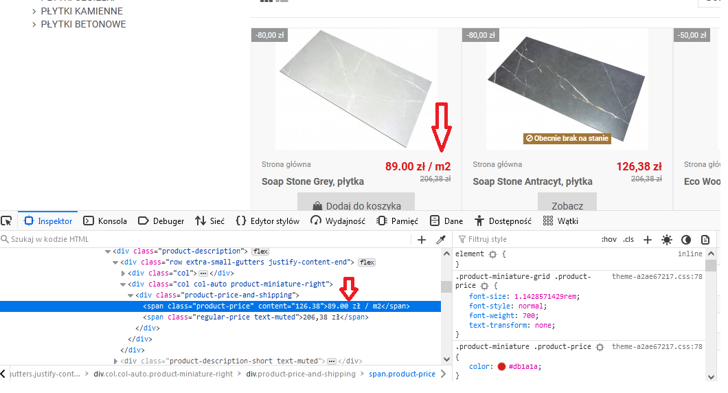Add a new style rule
This screenshot has height=393, width=728.
pos(648,240)
